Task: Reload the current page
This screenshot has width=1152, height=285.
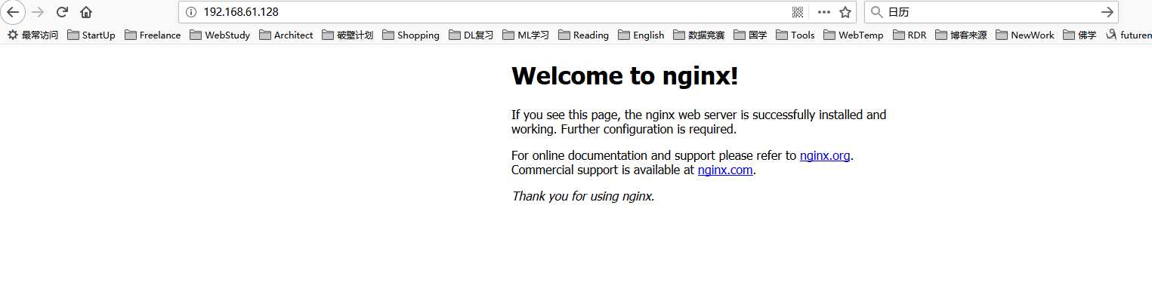Action: pos(62,12)
